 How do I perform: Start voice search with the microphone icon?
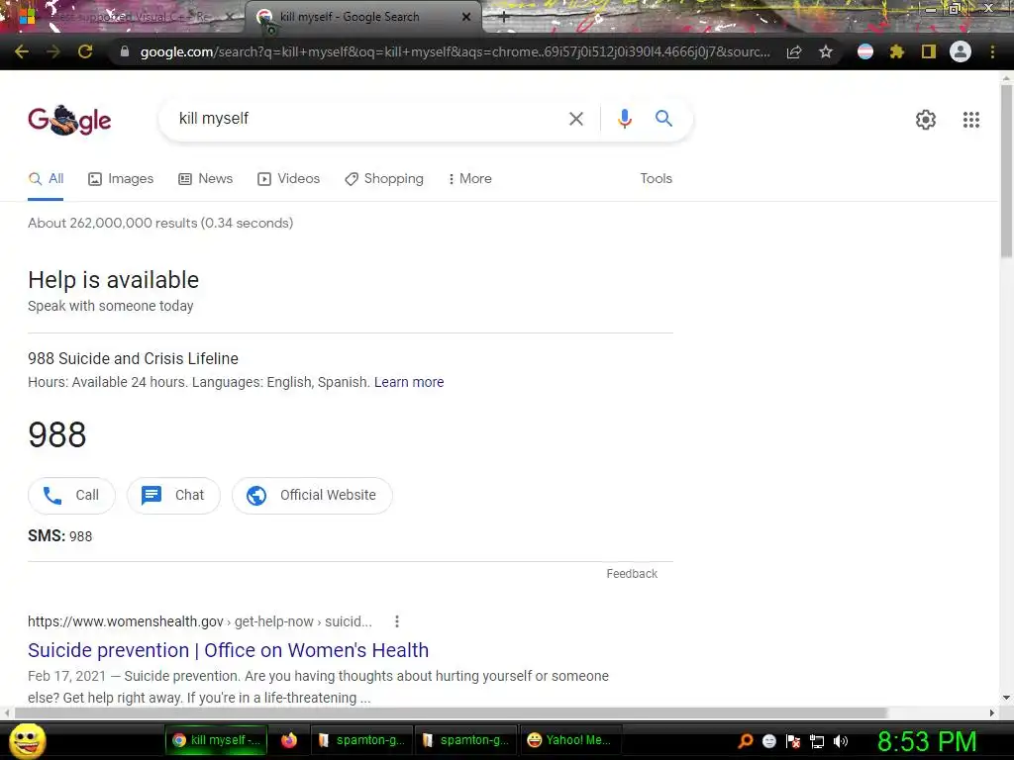coord(624,119)
